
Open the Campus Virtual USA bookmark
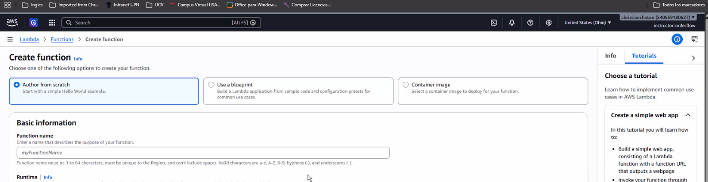(x=195, y=5)
